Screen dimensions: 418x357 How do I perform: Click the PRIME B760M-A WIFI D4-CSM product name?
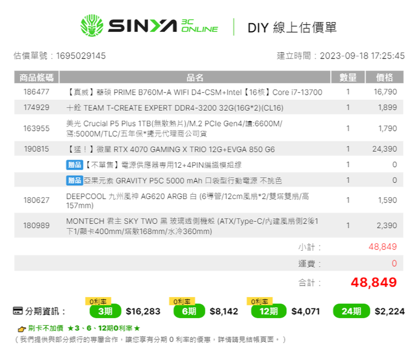point(194,92)
